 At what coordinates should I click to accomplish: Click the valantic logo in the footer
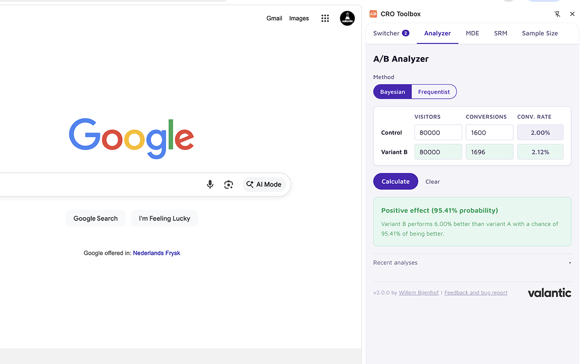[549, 293]
